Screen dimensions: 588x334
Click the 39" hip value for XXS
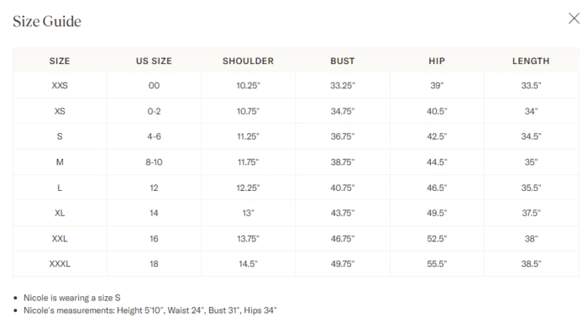coord(437,86)
